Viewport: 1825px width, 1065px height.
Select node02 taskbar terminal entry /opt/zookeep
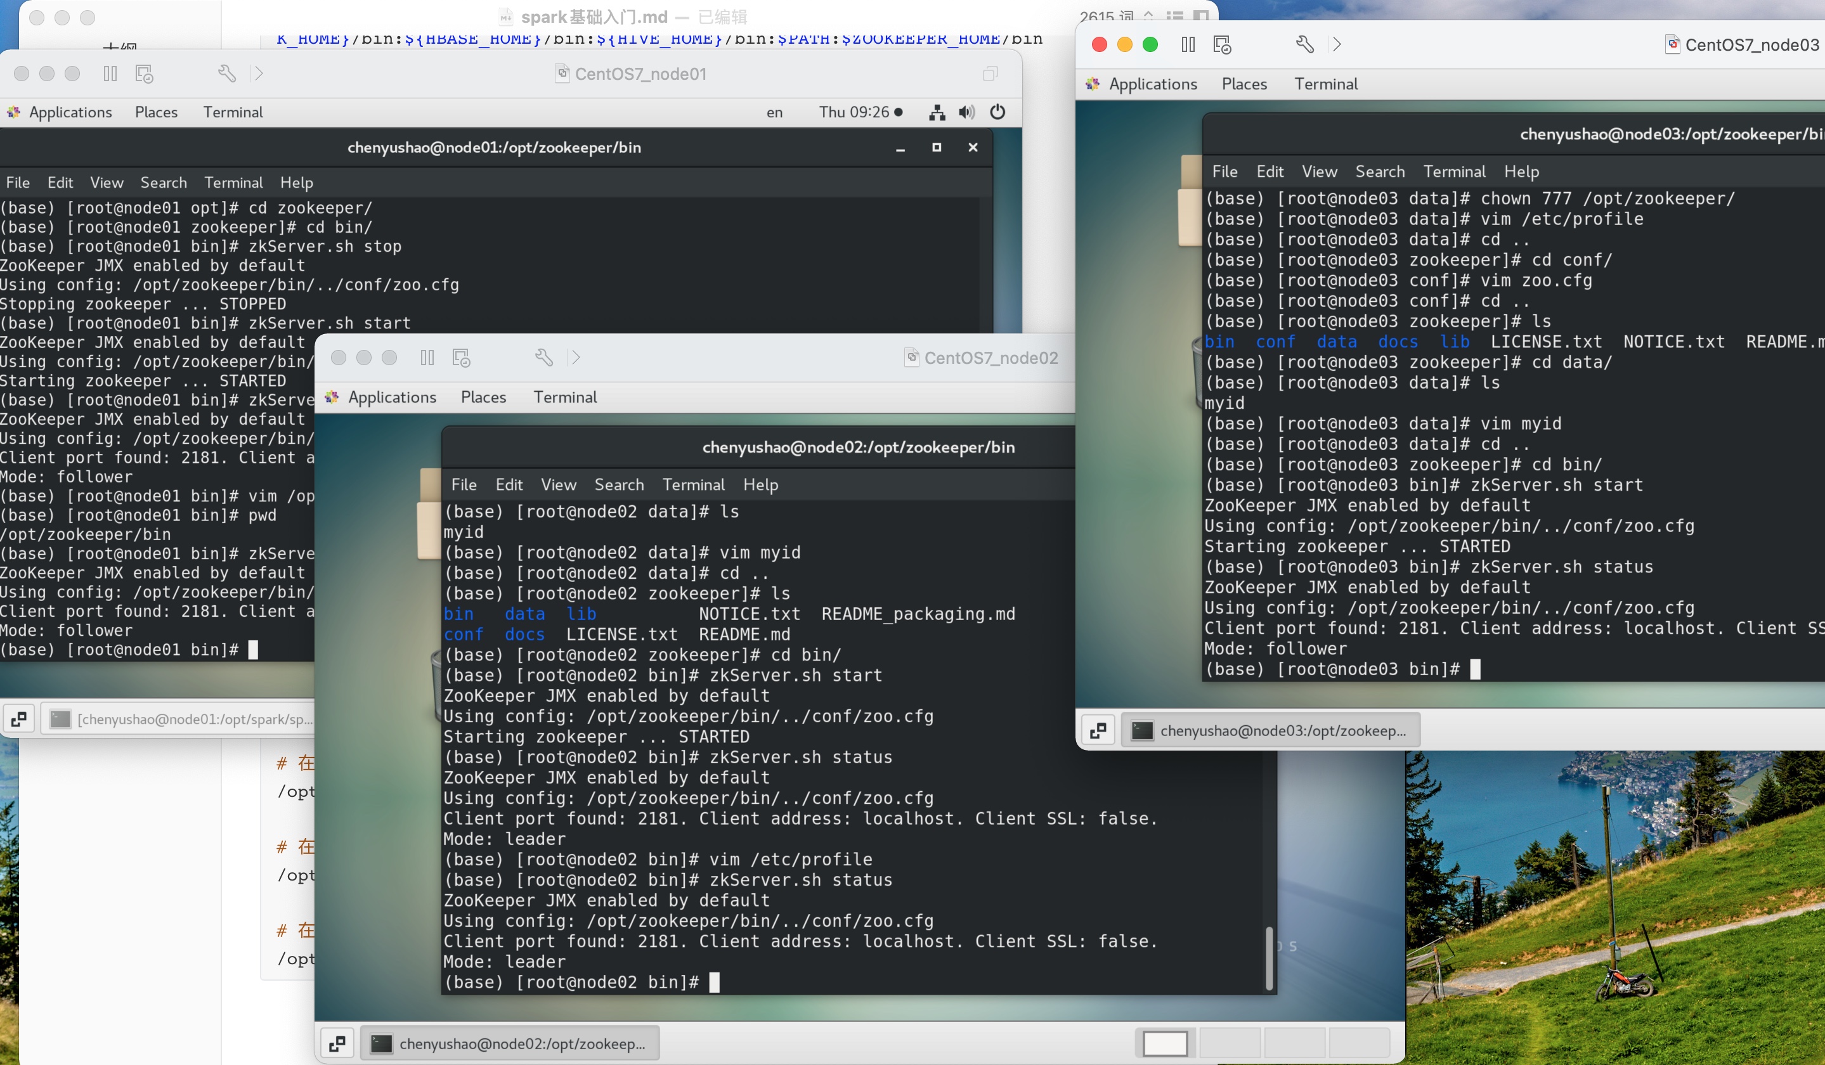click(x=510, y=1044)
